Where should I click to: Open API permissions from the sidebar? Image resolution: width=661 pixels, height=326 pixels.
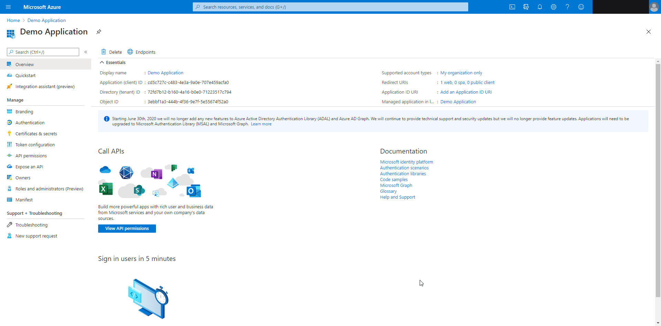(x=31, y=156)
